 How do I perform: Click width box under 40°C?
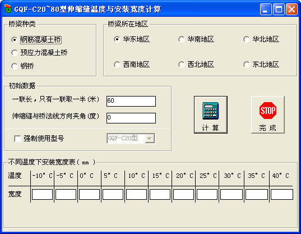point(282,194)
